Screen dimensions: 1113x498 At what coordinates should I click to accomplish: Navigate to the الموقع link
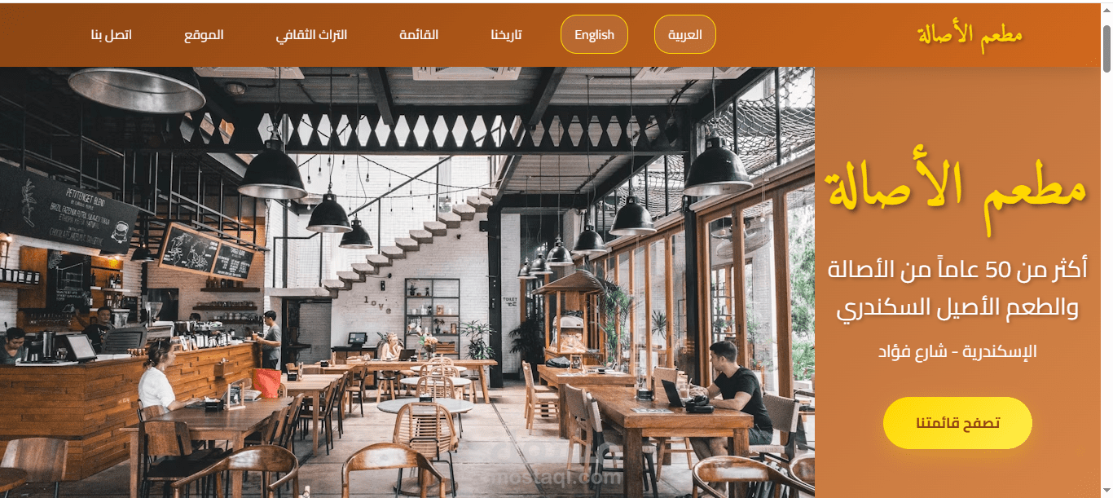(204, 35)
